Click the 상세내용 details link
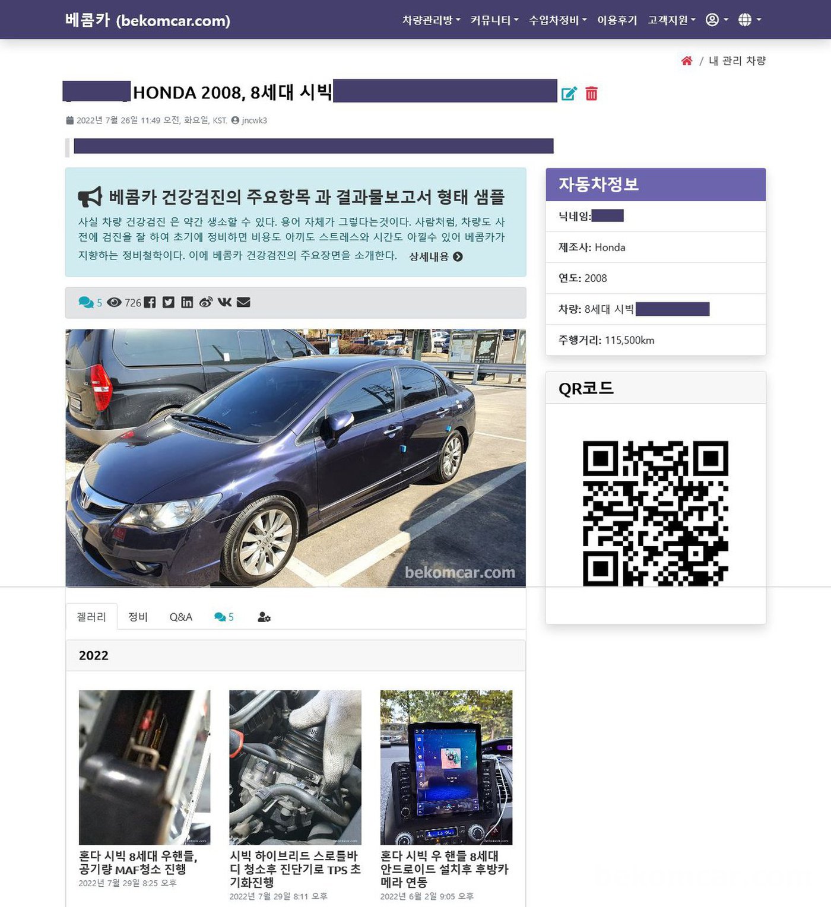 [436, 257]
